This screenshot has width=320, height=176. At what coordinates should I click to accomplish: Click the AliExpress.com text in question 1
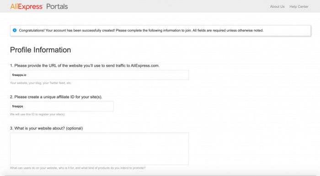tap(145, 66)
